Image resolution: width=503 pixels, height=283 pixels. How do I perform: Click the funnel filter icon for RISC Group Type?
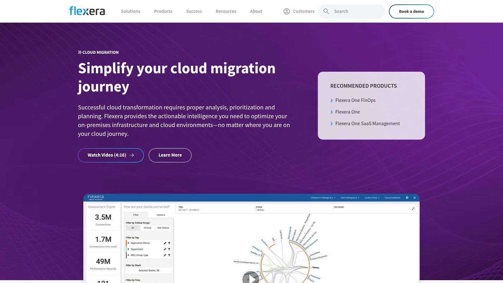(x=169, y=255)
